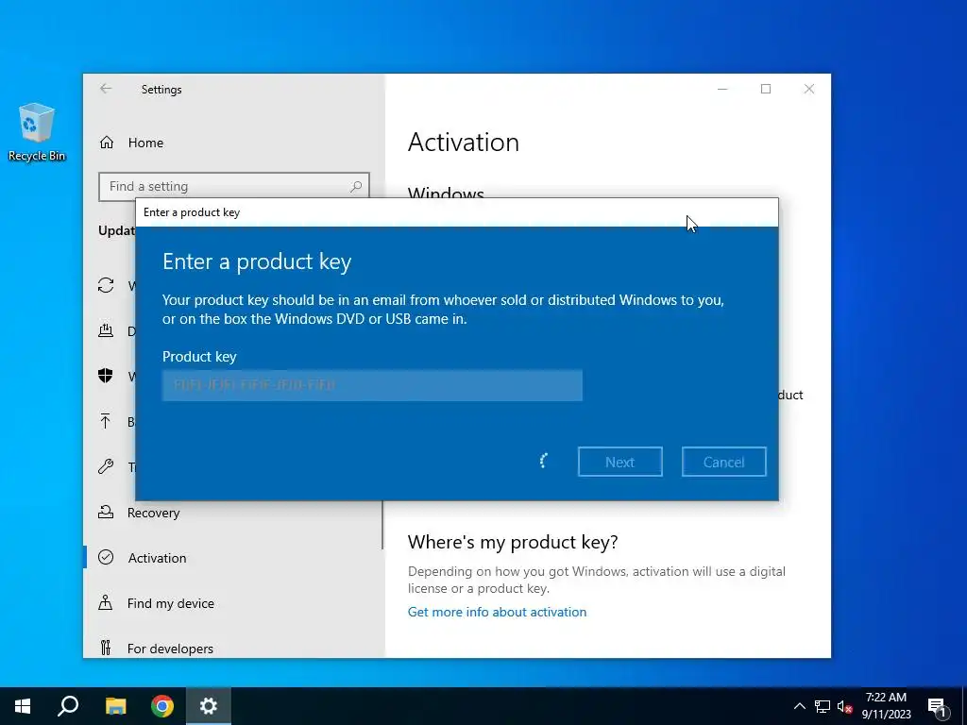Select Activation in the Settings sidebar
The width and height of the screenshot is (967, 725).
click(x=157, y=557)
